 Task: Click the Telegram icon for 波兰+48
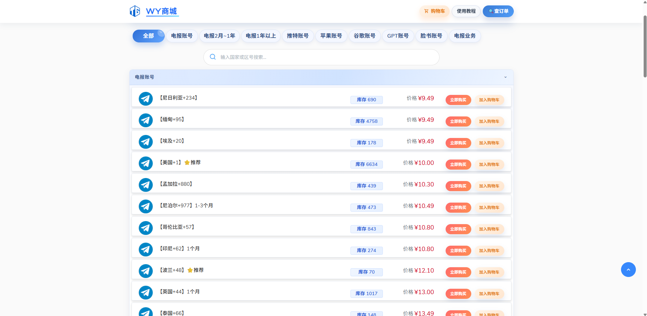coord(146,271)
